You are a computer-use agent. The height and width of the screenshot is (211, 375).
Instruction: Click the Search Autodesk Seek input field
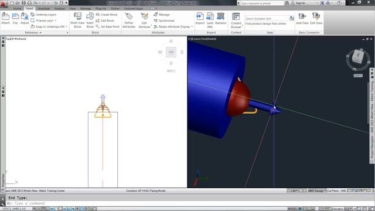click(x=267, y=18)
